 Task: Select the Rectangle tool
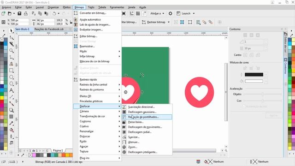pyautogui.click(x=11, y=71)
